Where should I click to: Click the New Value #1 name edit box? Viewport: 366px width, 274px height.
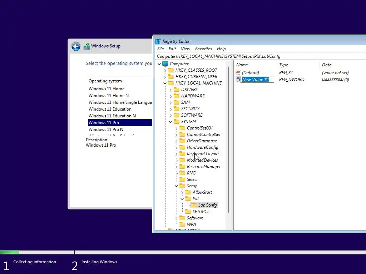[257, 80]
